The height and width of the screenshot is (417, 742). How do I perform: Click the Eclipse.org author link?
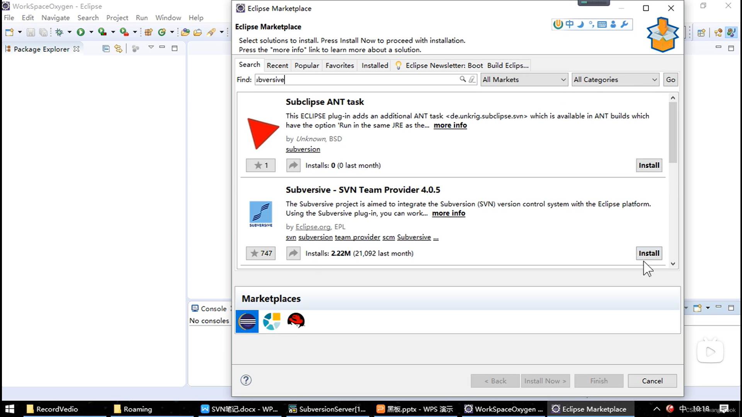tap(313, 227)
